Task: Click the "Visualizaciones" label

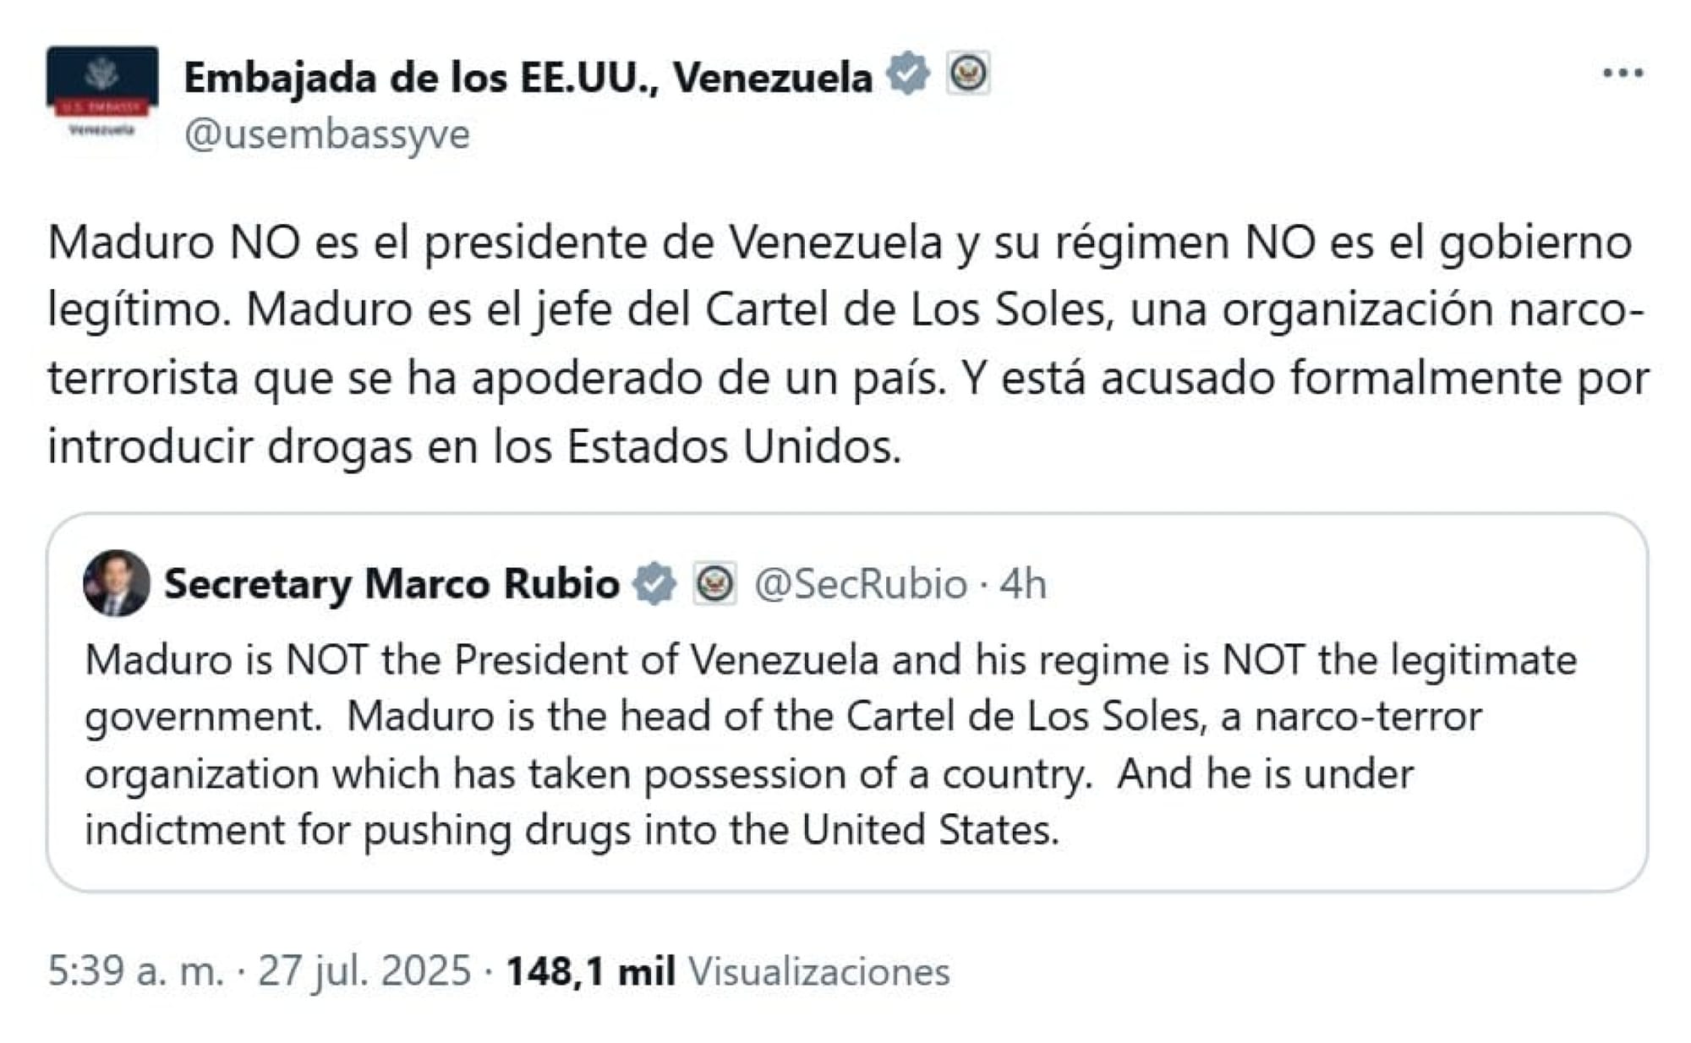Action: pyautogui.click(x=818, y=971)
